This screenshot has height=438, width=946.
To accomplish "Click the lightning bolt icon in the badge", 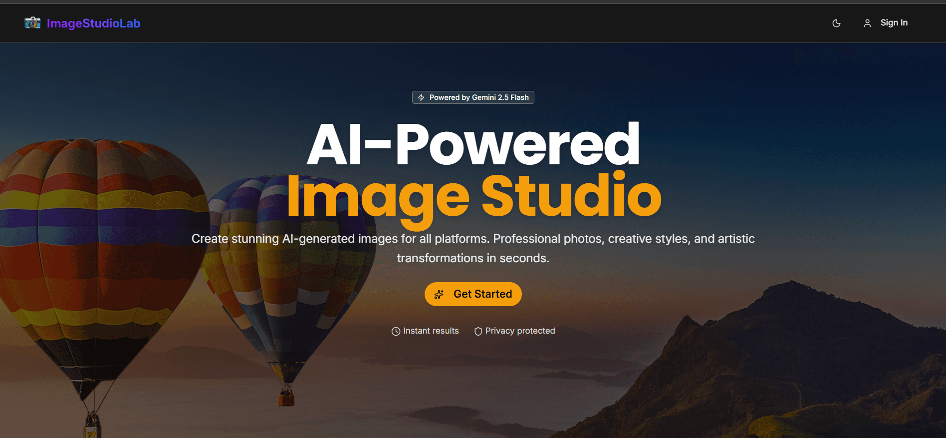I will click(x=421, y=97).
